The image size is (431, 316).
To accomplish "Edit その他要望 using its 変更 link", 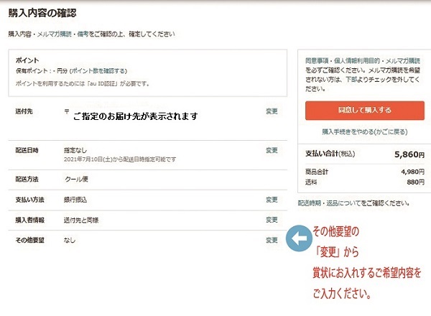I will click(272, 241).
